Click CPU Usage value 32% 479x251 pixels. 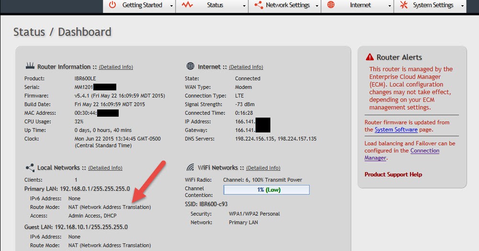[x=79, y=121]
